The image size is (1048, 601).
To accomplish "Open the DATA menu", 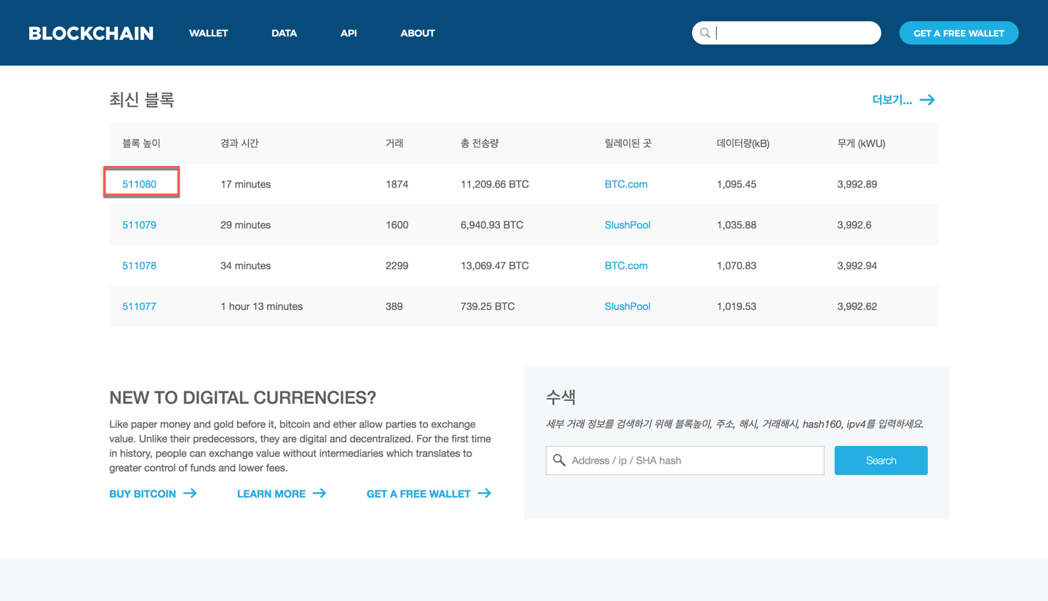I will pyautogui.click(x=284, y=33).
